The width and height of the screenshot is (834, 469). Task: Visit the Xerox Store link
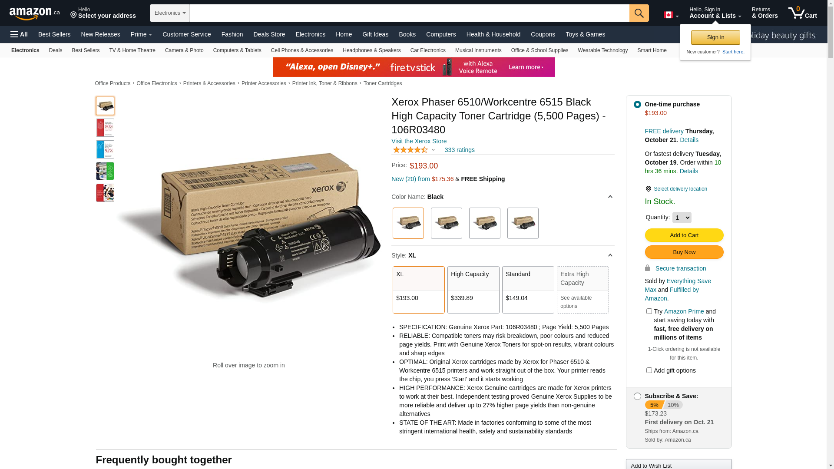pyautogui.click(x=419, y=141)
